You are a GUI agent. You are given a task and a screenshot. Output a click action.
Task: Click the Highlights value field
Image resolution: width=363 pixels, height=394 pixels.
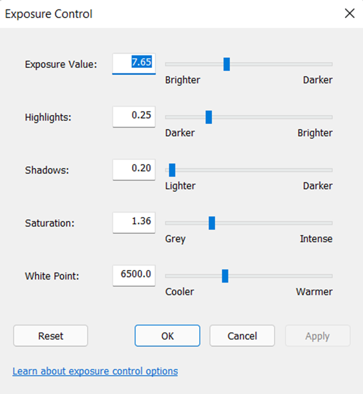[134, 117]
